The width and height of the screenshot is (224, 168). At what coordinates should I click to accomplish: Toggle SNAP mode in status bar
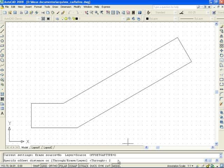[x=36, y=166]
